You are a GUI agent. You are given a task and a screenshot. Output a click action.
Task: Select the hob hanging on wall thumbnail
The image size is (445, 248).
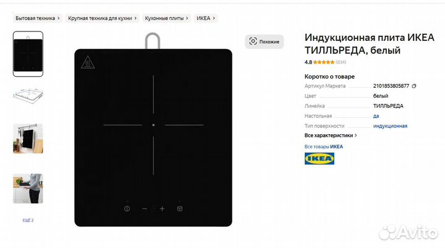tap(28, 139)
